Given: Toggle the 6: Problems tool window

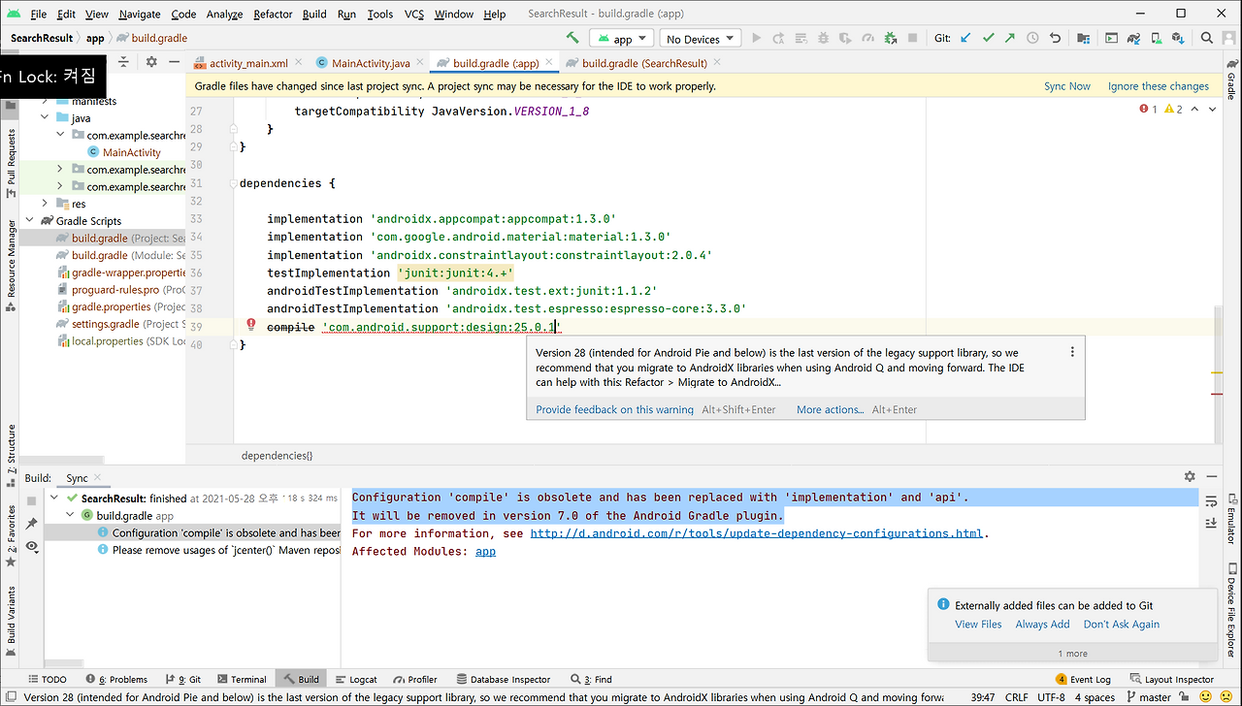Looking at the screenshot, I should click(116, 680).
